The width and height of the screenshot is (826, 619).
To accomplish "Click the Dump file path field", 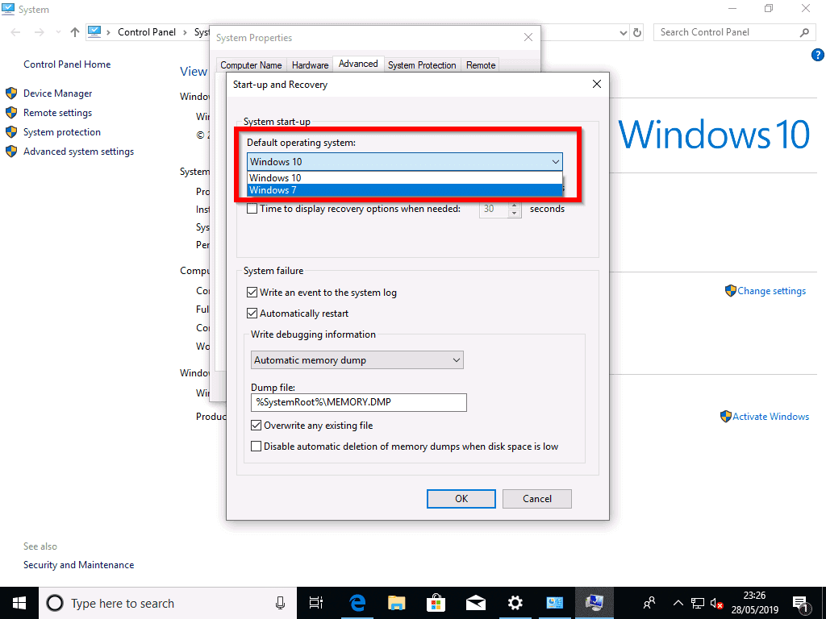I will click(x=359, y=402).
